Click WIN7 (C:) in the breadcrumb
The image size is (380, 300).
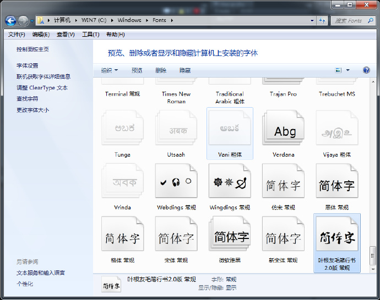click(x=94, y=20)
